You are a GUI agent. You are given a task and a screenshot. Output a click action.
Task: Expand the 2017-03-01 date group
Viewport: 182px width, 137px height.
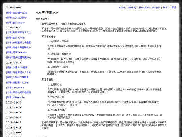[x=14, y=133]
